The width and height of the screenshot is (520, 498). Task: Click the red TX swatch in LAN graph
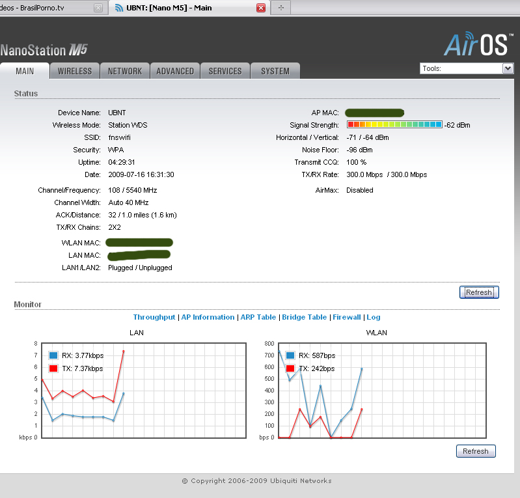tap(53, 368)
